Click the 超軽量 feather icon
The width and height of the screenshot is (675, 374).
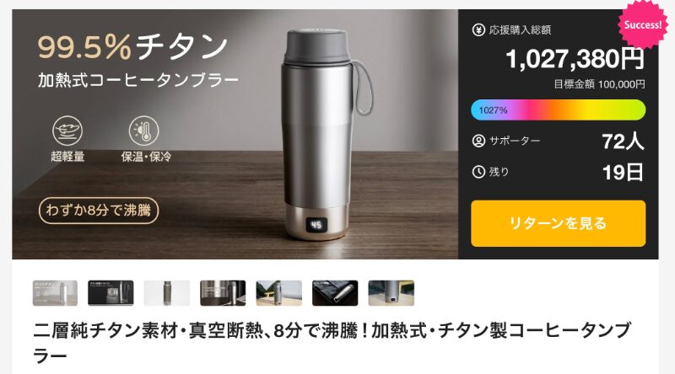tap(67, 131)
